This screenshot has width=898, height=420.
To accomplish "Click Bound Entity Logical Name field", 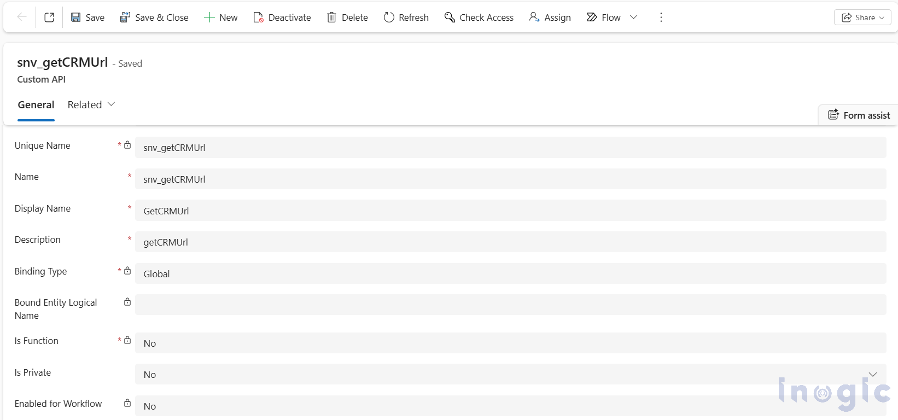I will click(511, 305).
